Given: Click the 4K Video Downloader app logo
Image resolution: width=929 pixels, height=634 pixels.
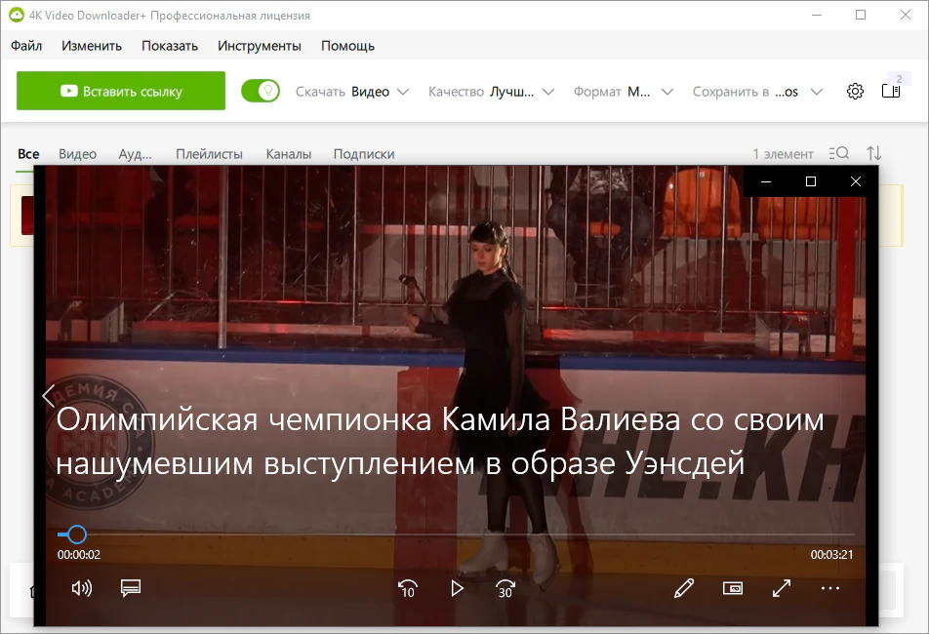Looking at the screenshot, I should pyautogui.click(x=17, y=15).
